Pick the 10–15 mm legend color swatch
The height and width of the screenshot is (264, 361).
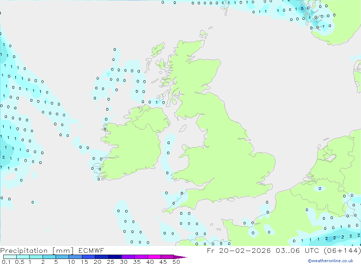[75, 257]
